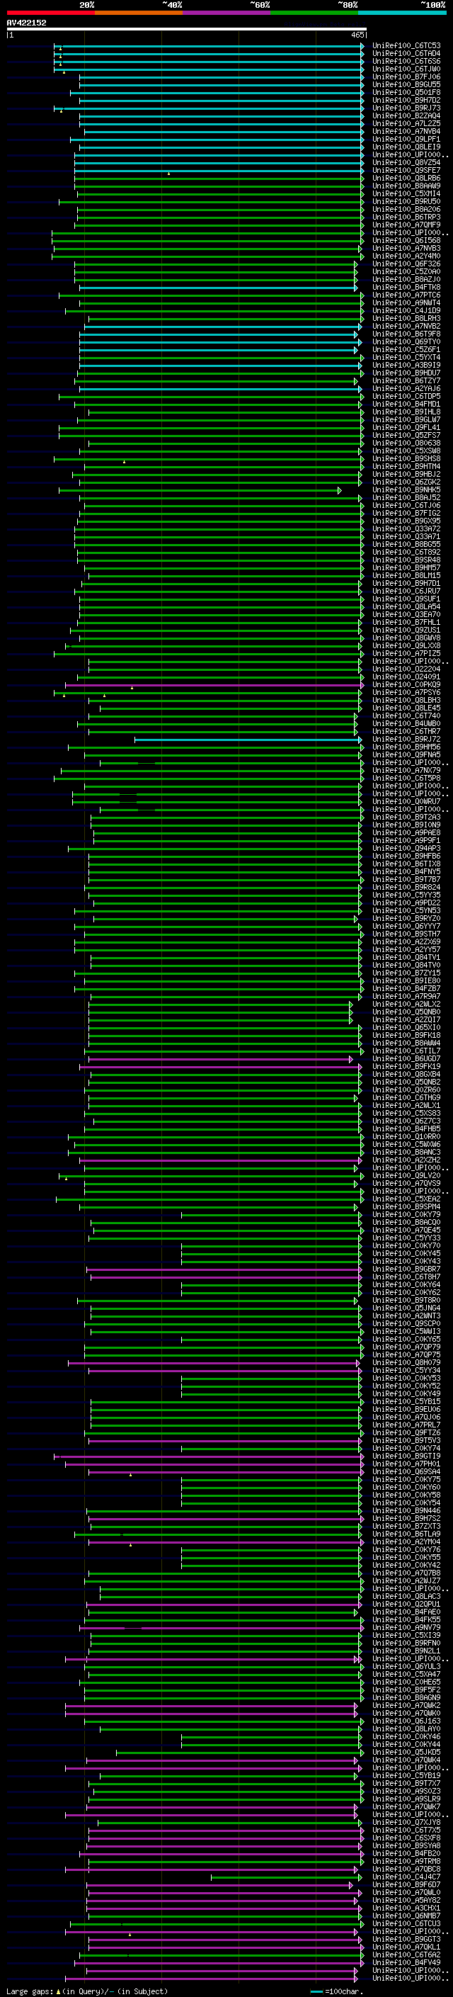Select hit label UniRef100_B9SYA8
This screenshot has width=453, height=1997.
pos(406,1846)
